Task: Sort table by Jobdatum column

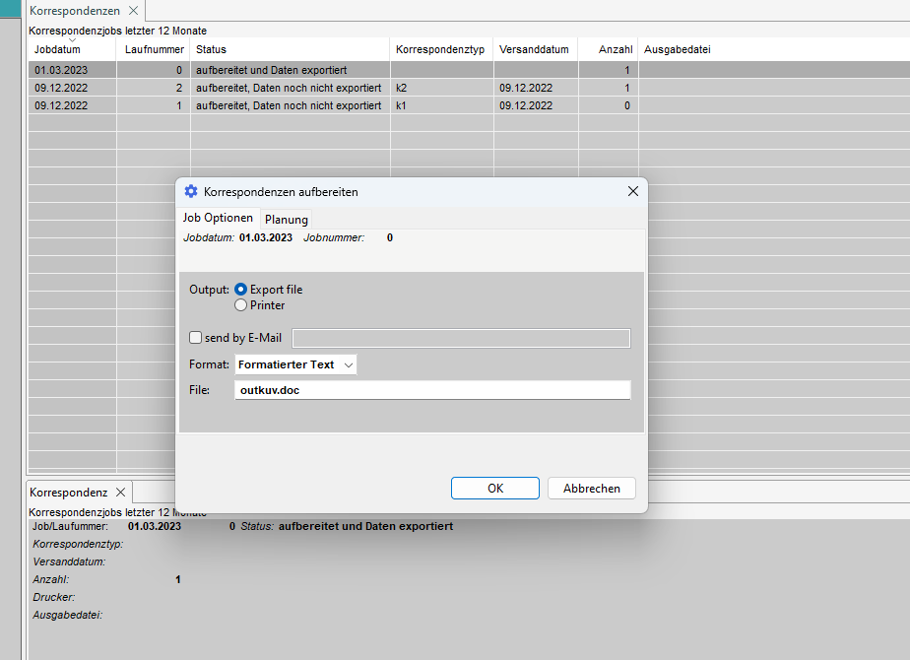Action: (57, 49)
